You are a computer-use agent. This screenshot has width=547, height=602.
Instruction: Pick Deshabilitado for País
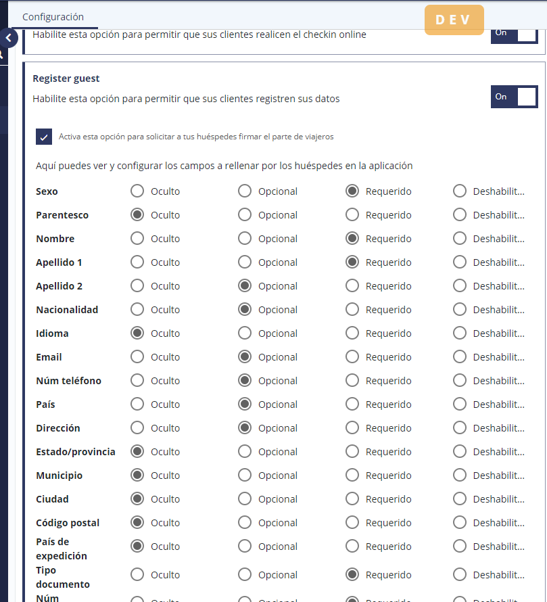coord(460,404)
